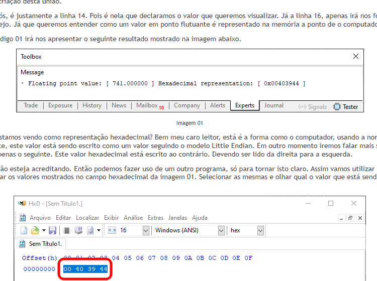The width and height of the screenshot is (377, 281).
Task: Click the Save floppy disk icon in HxD
Action: click(x=52, y=230)
